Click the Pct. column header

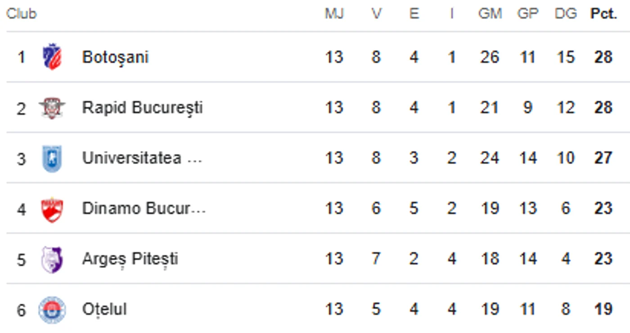[x=603, y=14]
